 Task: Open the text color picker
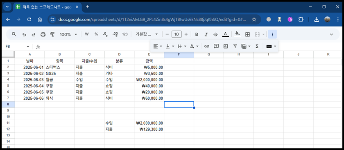[x=225, y=34]
